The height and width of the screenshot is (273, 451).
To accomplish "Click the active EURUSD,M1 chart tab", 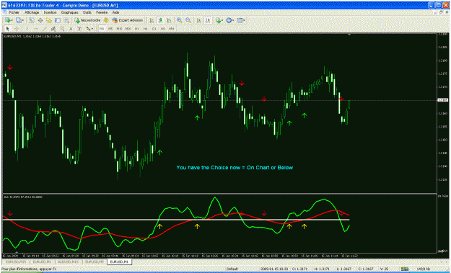I will 119,261.
